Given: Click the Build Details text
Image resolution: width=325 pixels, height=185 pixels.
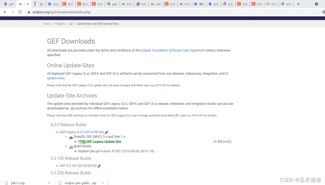Looking at the screenshot, I should coord(83,146).
